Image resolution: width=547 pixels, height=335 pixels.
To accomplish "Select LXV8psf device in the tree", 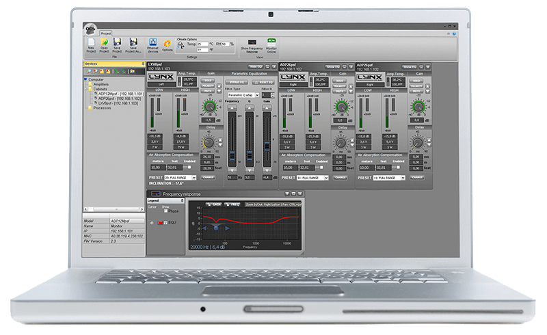I will coord(114,103).
